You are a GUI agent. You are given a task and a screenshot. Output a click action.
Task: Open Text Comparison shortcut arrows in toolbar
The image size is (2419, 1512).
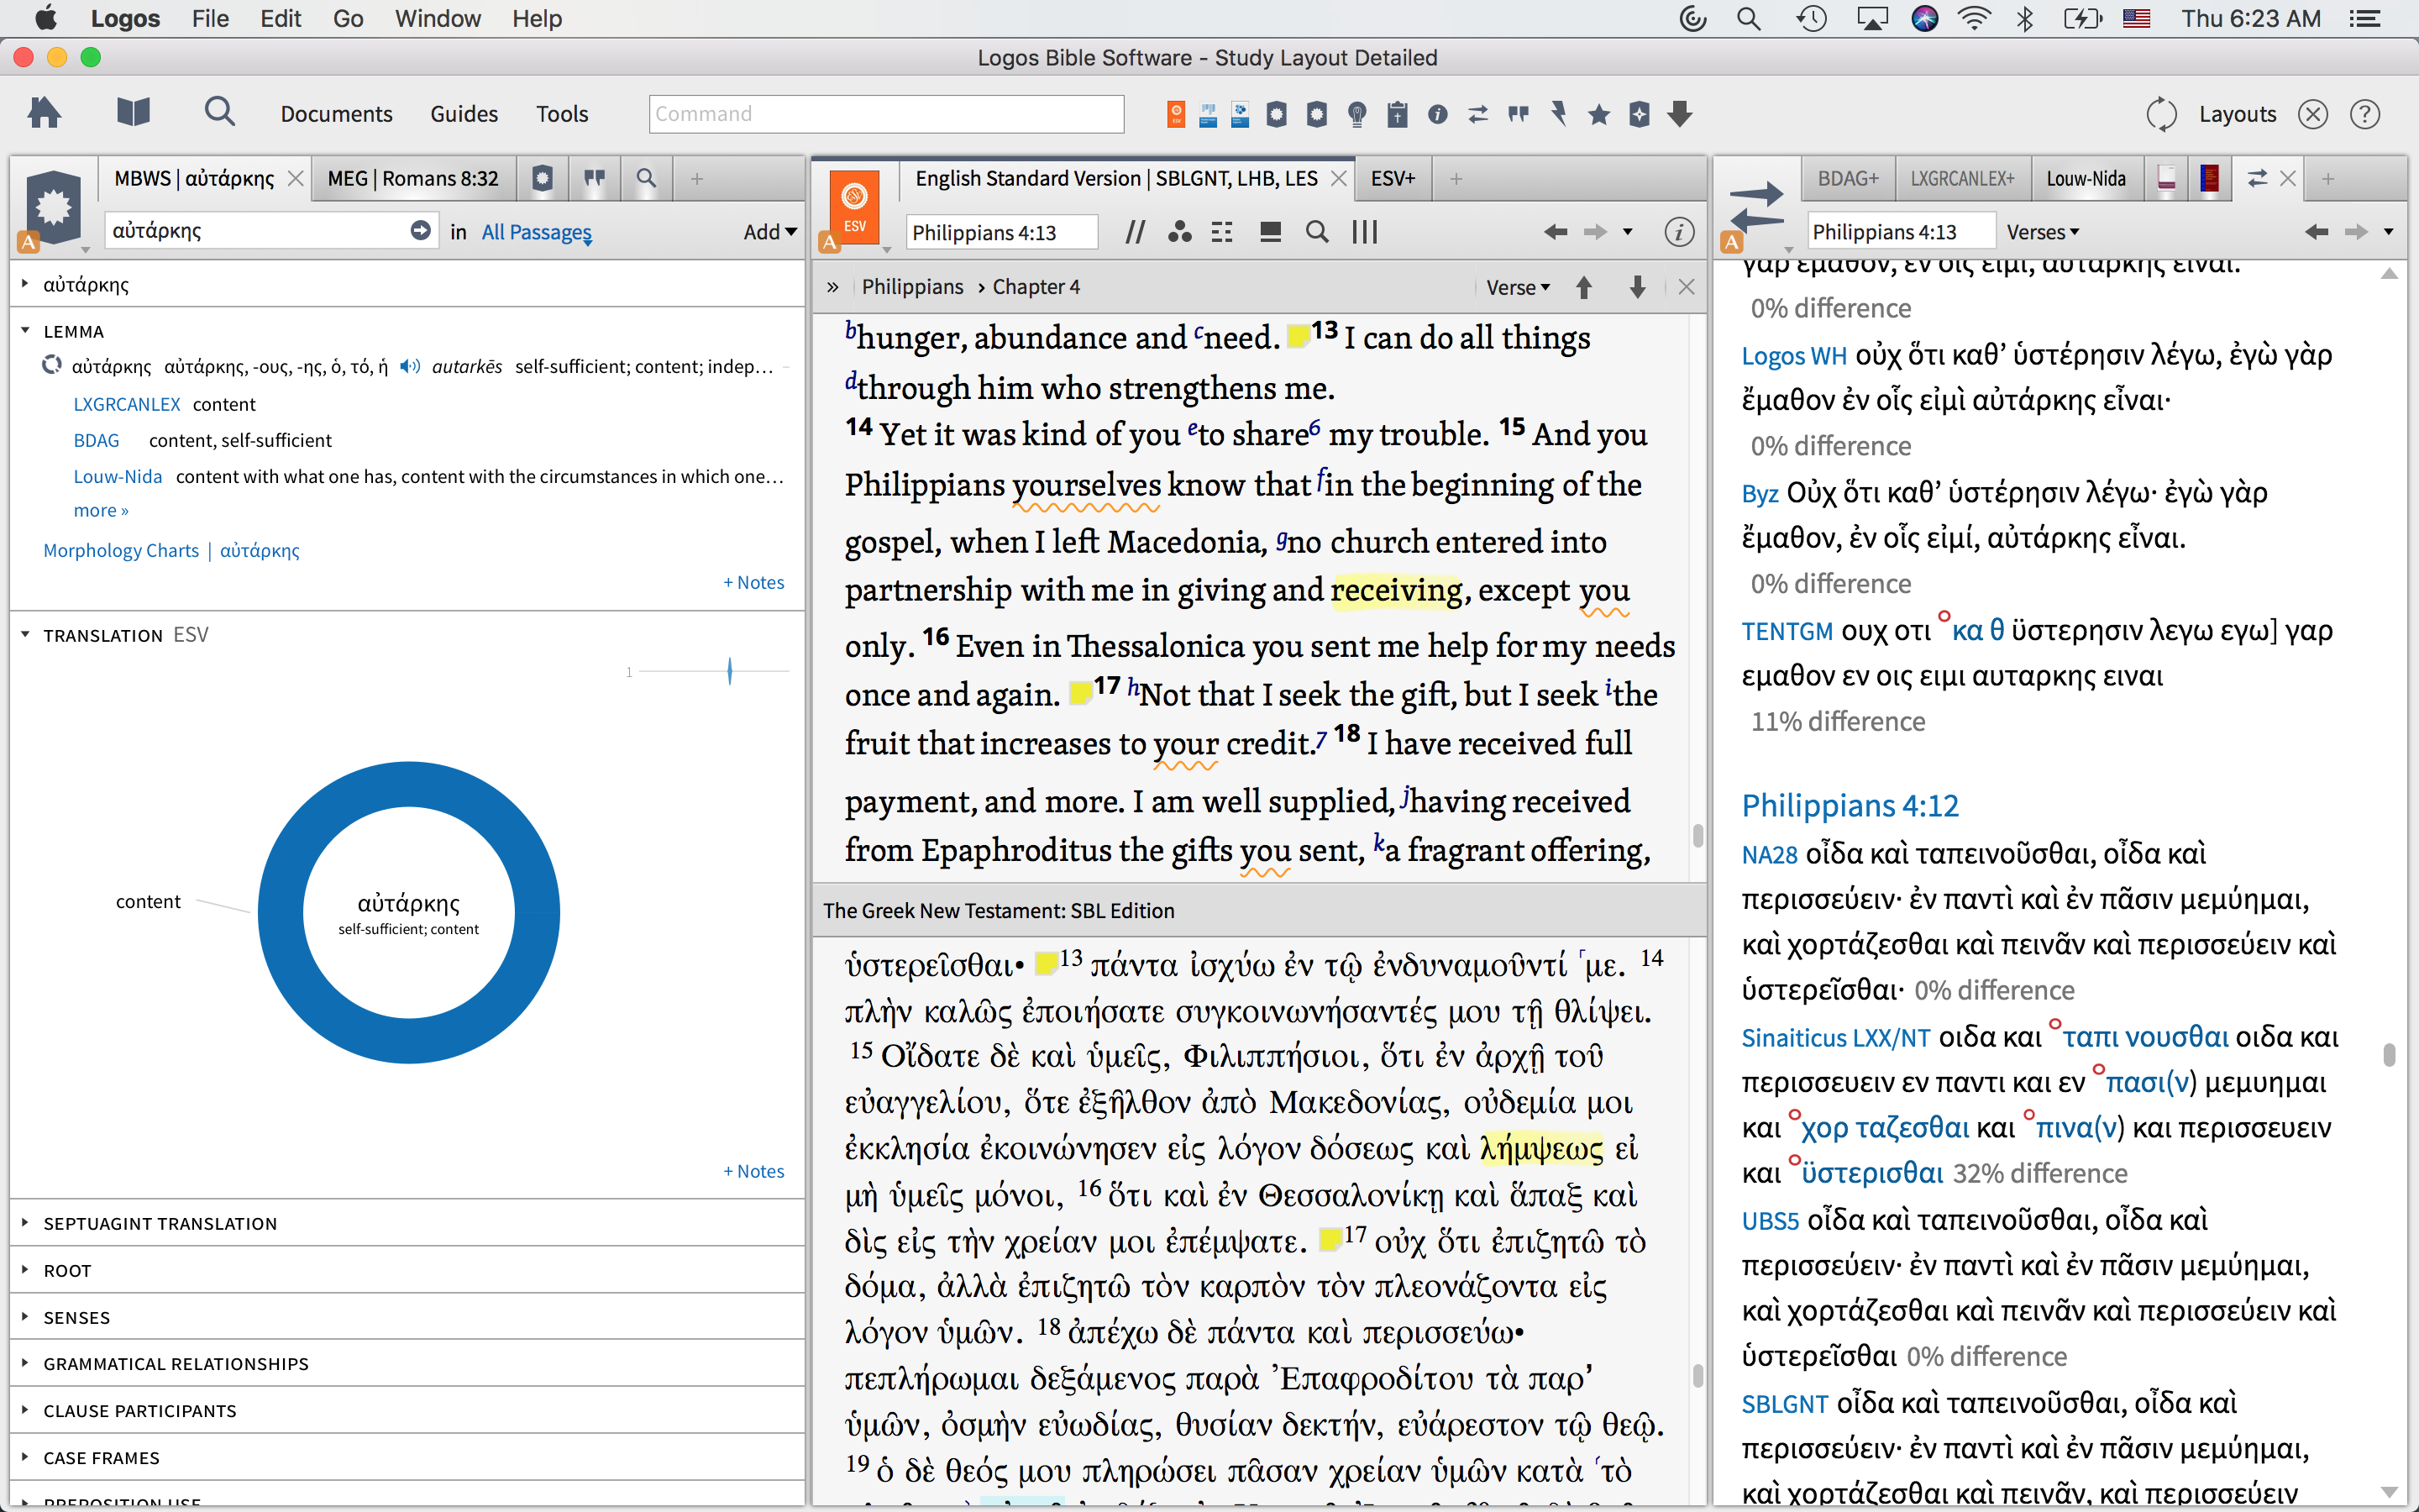pyautogui.click(x=1478, y=114)
